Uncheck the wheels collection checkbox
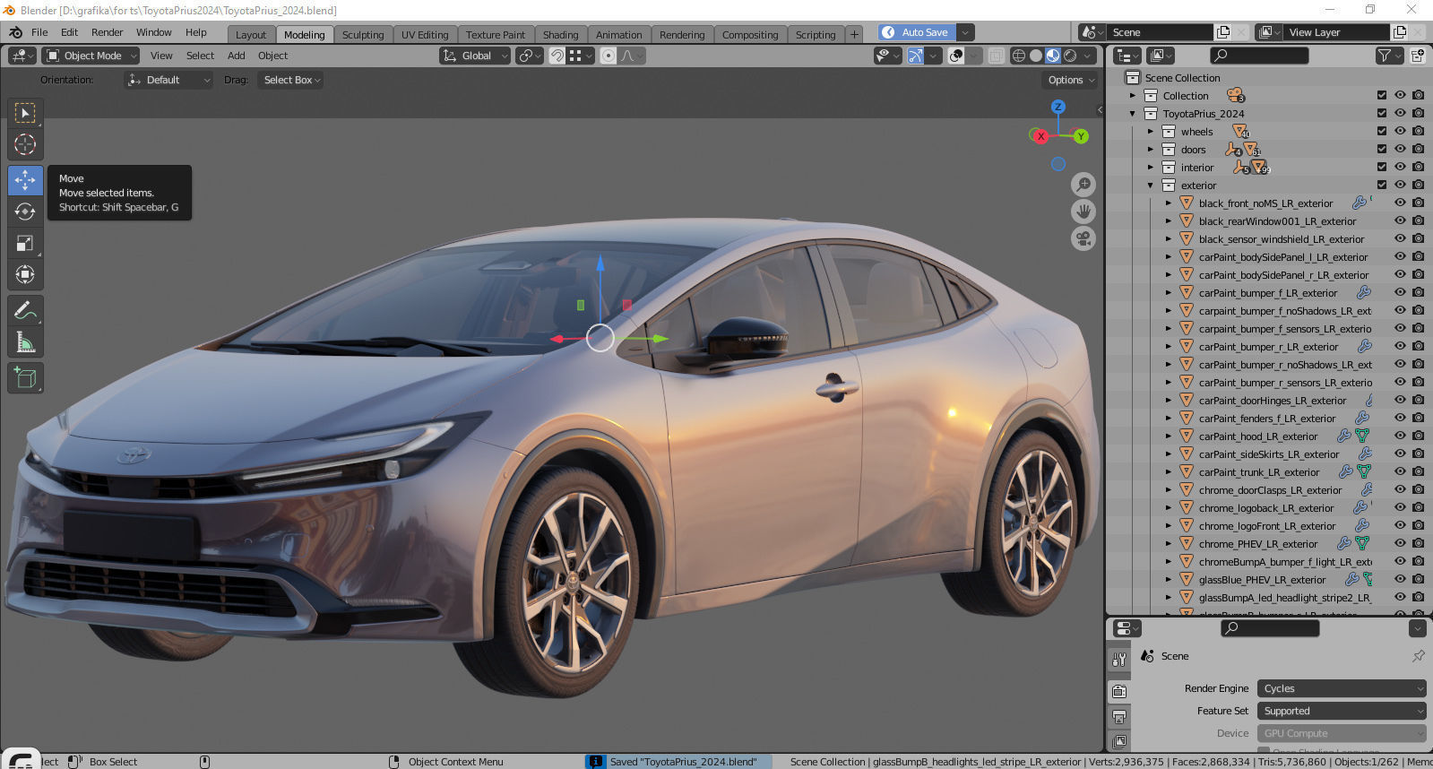This screenshot has width=1433, height=769. tap(1382, 131)
